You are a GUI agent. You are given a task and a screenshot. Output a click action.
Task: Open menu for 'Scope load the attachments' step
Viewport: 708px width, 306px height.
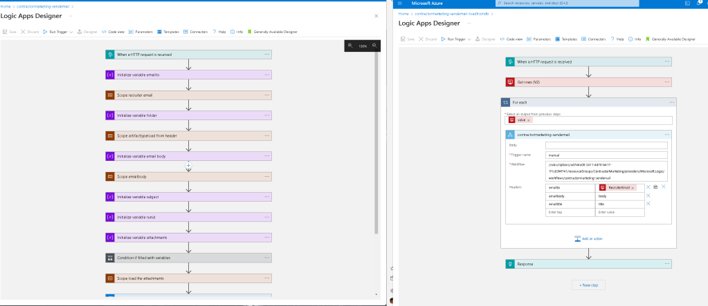[x=267, y=278]
